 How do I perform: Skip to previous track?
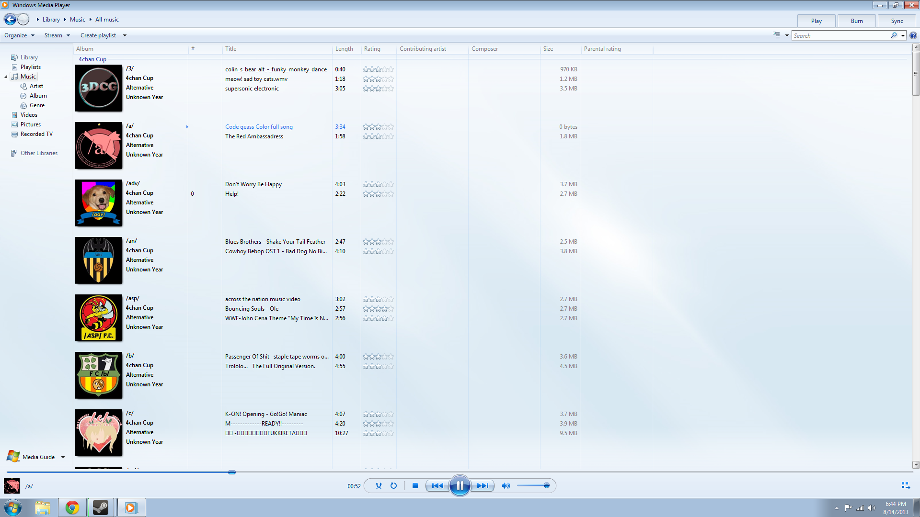[x=437, y=486]
